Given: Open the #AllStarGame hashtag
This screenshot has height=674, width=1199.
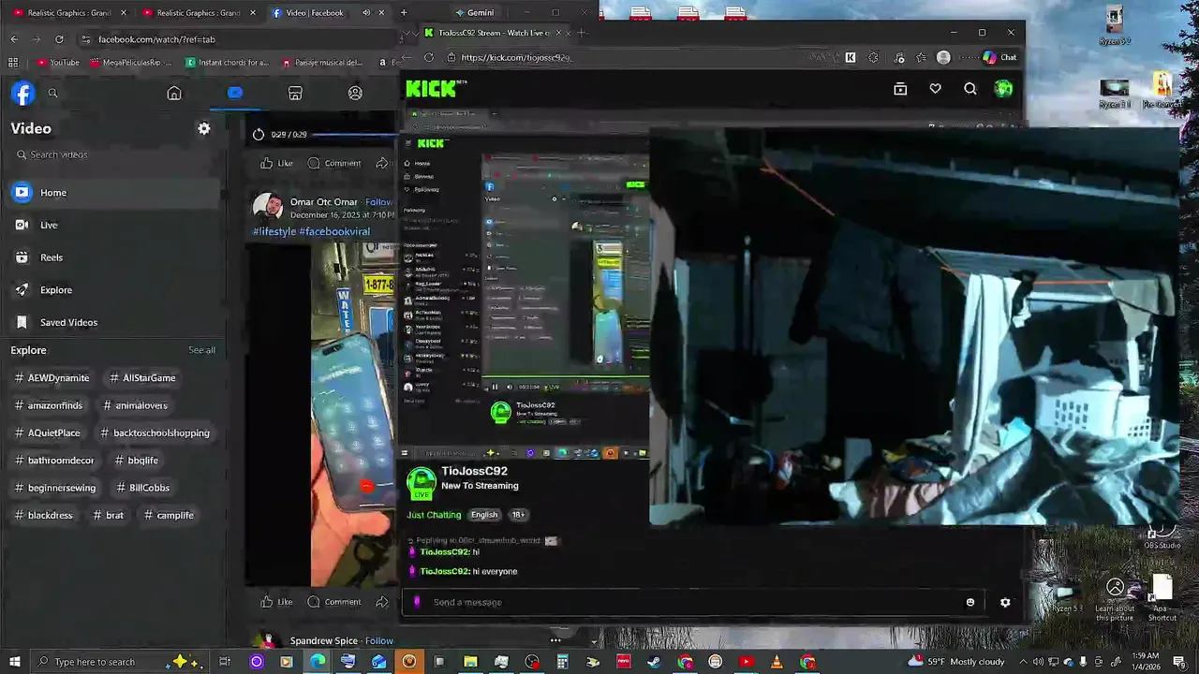Looking at the screenshot, I should (x=142, y=378).
